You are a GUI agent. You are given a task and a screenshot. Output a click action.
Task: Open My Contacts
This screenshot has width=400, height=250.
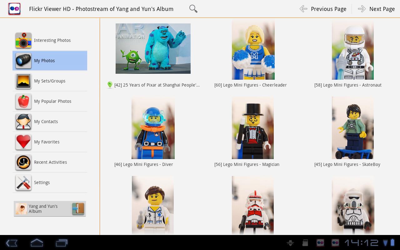tap(50, 122)
